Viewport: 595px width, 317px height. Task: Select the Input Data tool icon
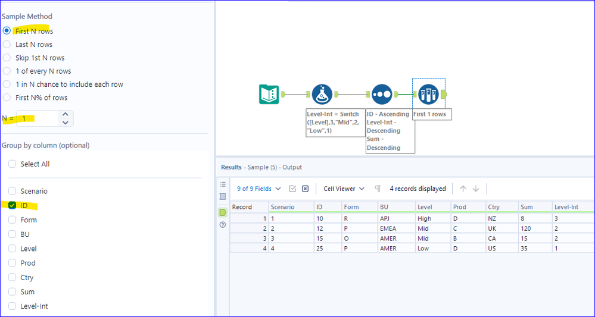[x=269, y=94]
